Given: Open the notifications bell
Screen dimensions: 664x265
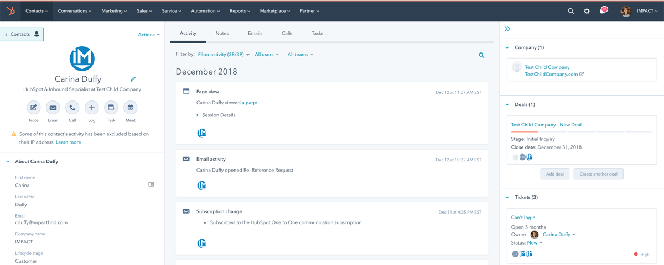Looking at the screenshot, I should tap(603, 11).
